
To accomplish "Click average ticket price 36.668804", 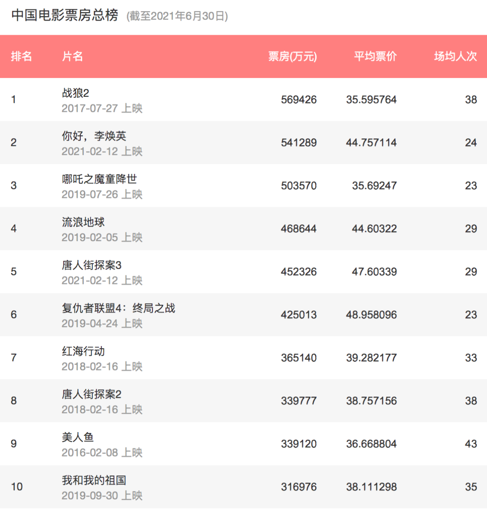I will pyautogui.click(x=372, y=444).
